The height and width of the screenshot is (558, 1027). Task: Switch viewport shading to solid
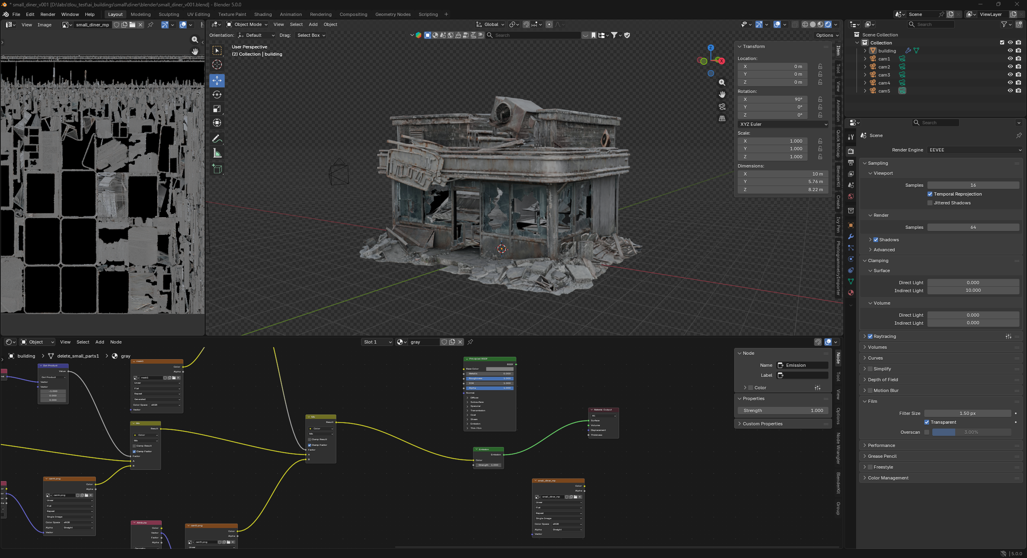813,25
